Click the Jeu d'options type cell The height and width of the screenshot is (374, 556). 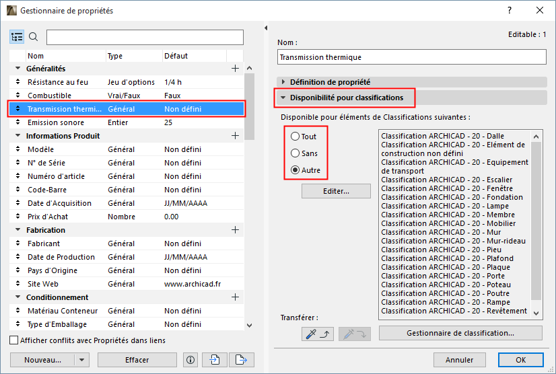(x=131, y=82)
